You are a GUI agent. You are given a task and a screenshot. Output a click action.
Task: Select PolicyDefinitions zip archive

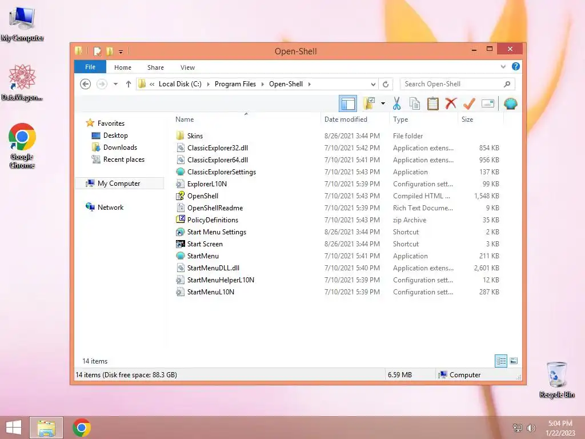point(207,220)
